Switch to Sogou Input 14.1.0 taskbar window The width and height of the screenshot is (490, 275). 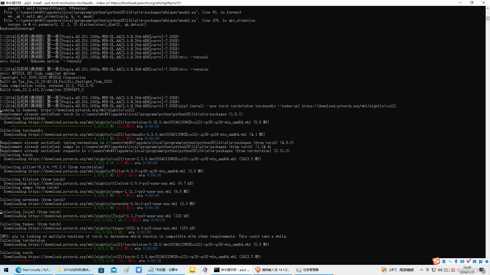click(273, 270)
